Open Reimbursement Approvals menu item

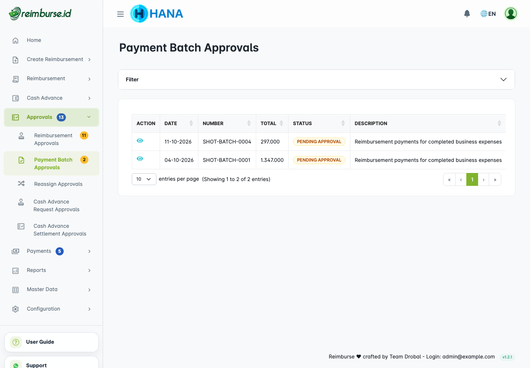[52, 139]
